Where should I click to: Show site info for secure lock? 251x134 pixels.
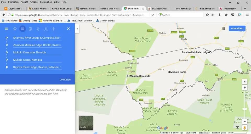(13, 15)
